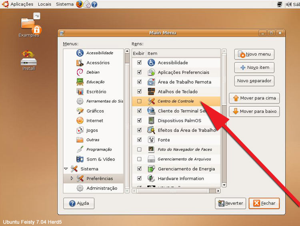
Task: Click the Atalhos de Teclado keyboard icon
Action: tap(151, 91)
